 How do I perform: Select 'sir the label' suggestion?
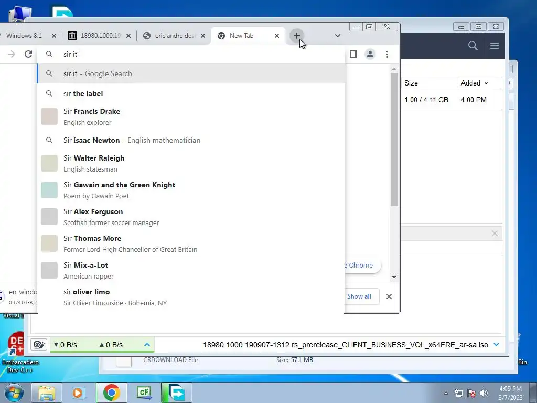191,93
